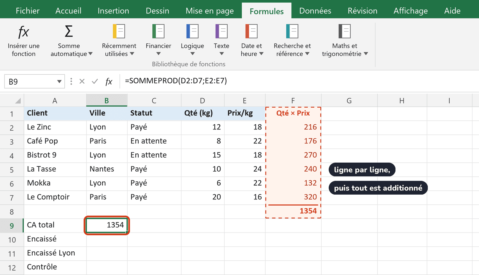This screenshot has width=479, height=275.
Task: Click in the formula bar SOMMEPROD formula
Action: [x=176, y=81]
